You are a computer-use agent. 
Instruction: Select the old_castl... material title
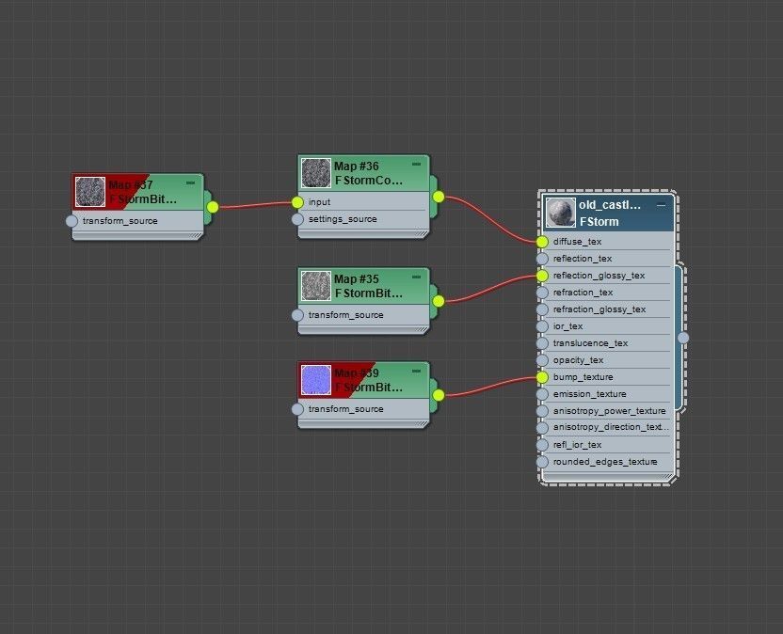point(610,205)
